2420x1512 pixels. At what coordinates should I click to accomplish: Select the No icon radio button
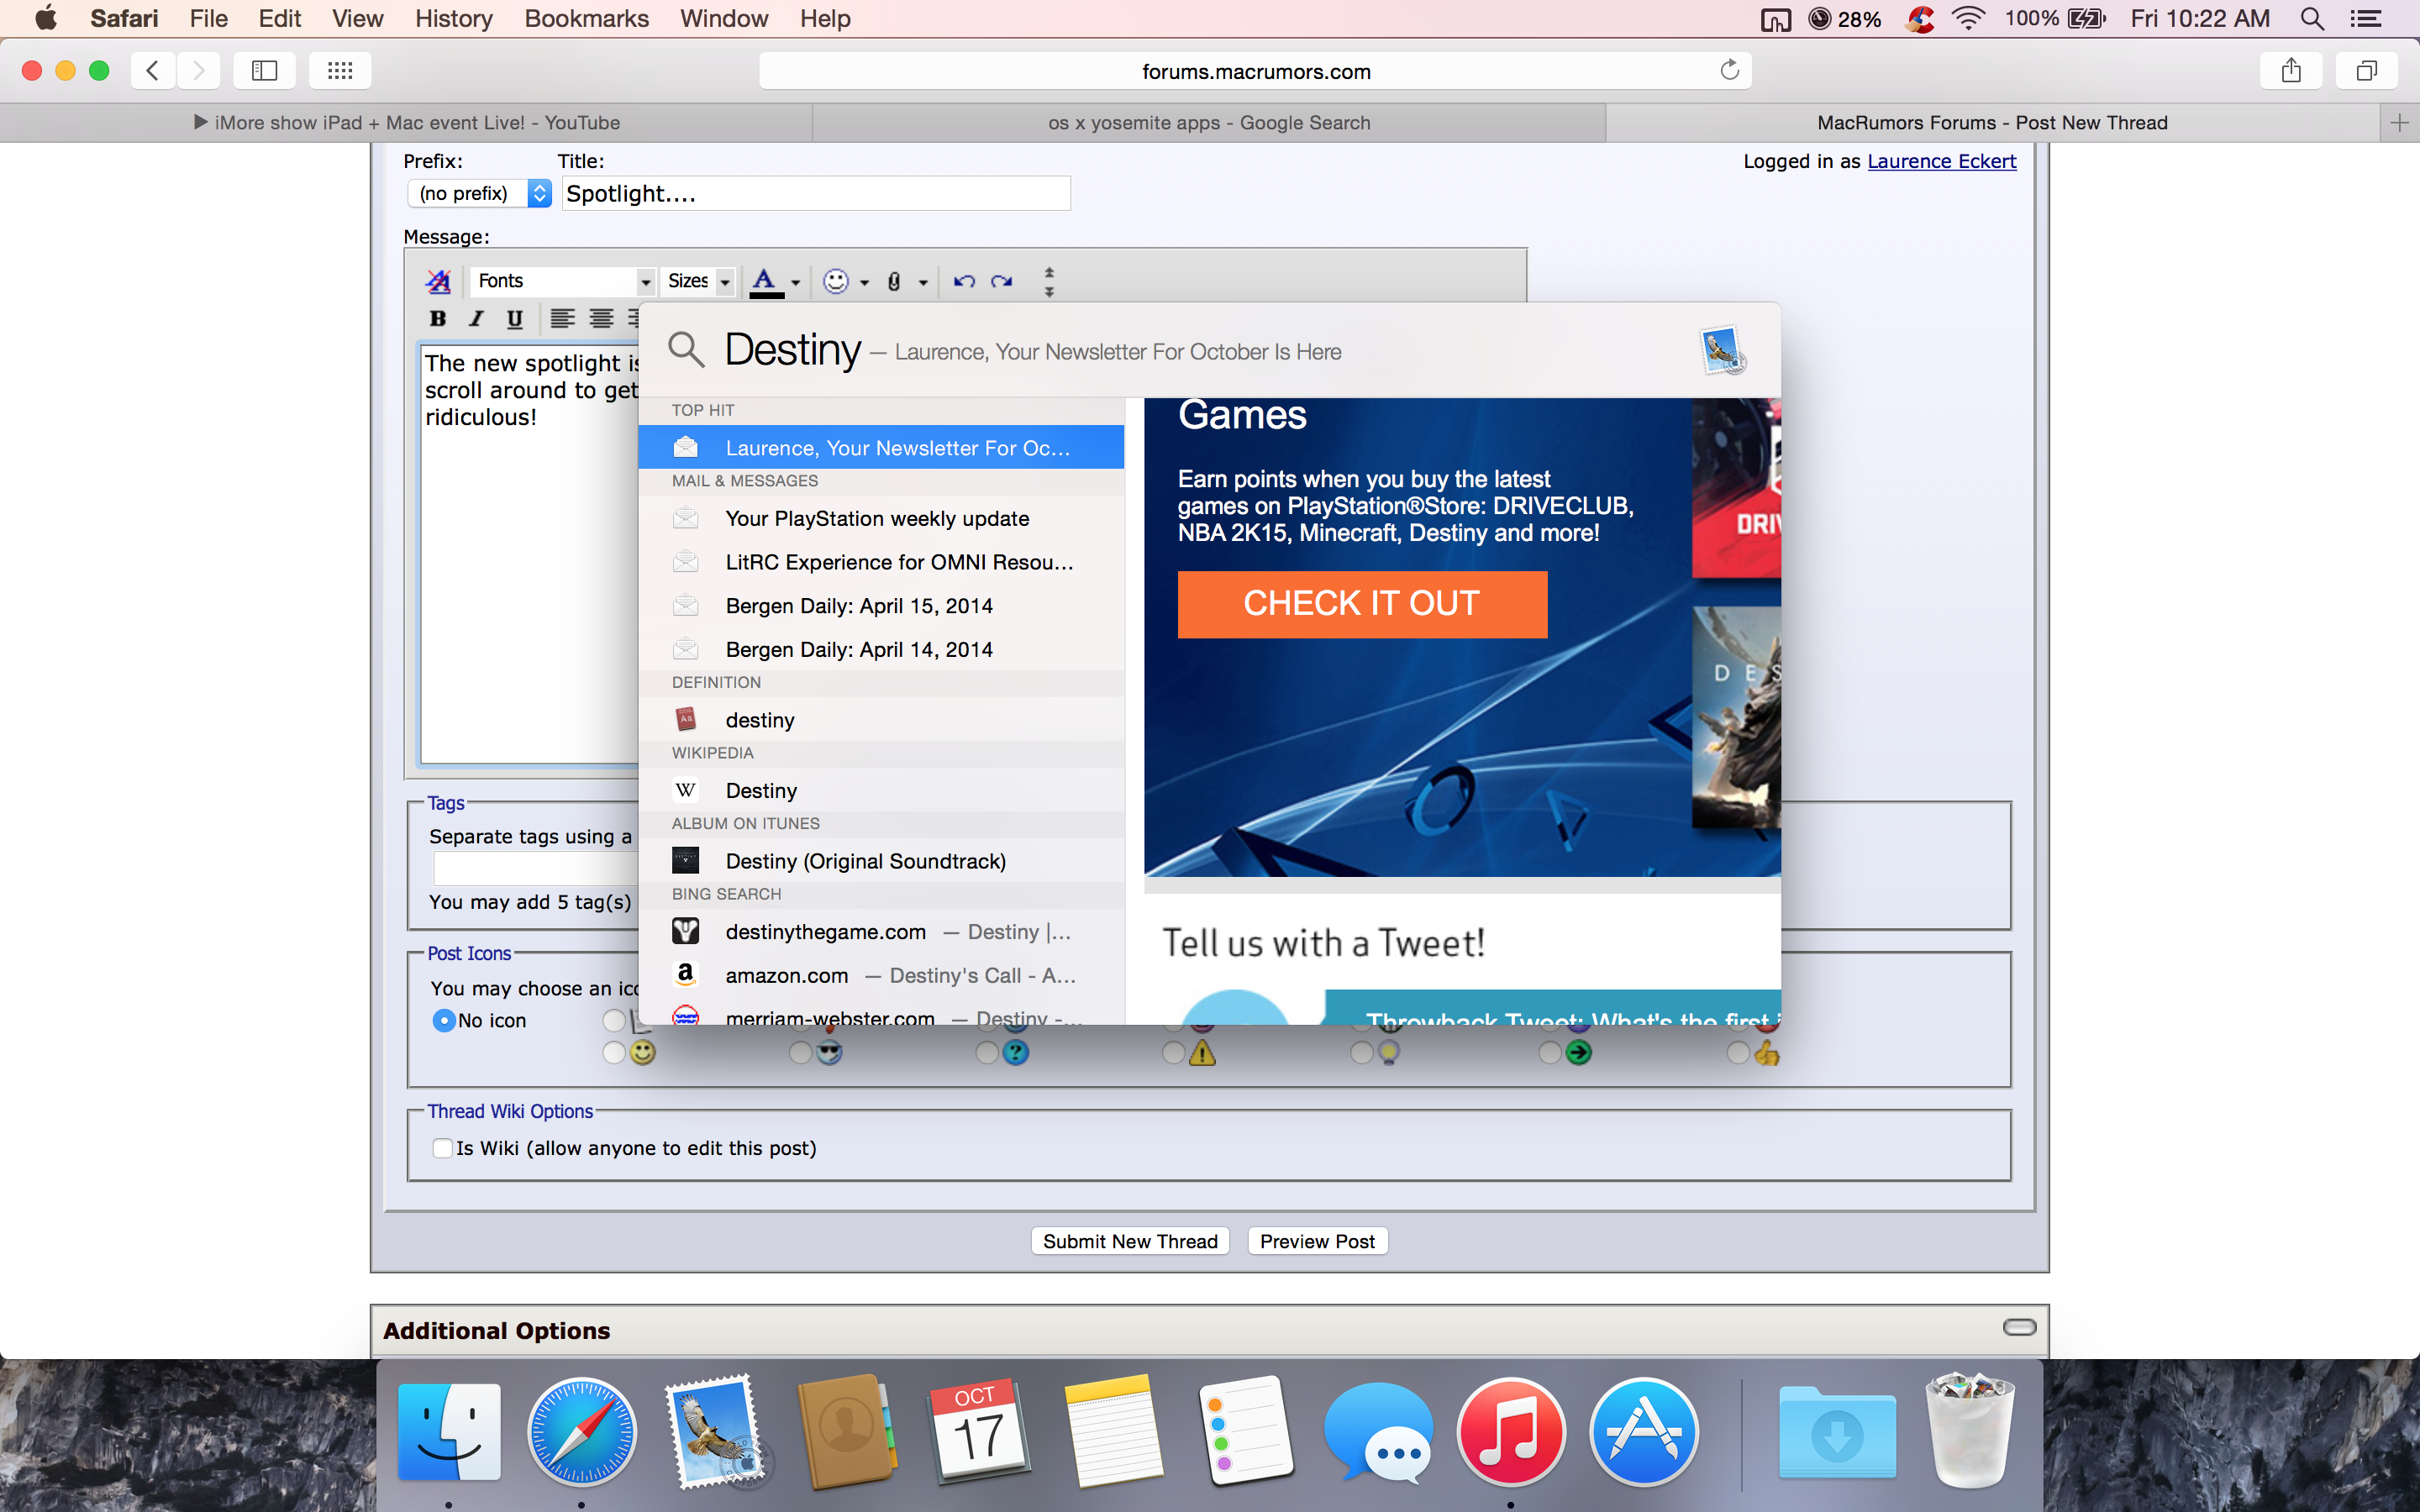click(444, 1020)
